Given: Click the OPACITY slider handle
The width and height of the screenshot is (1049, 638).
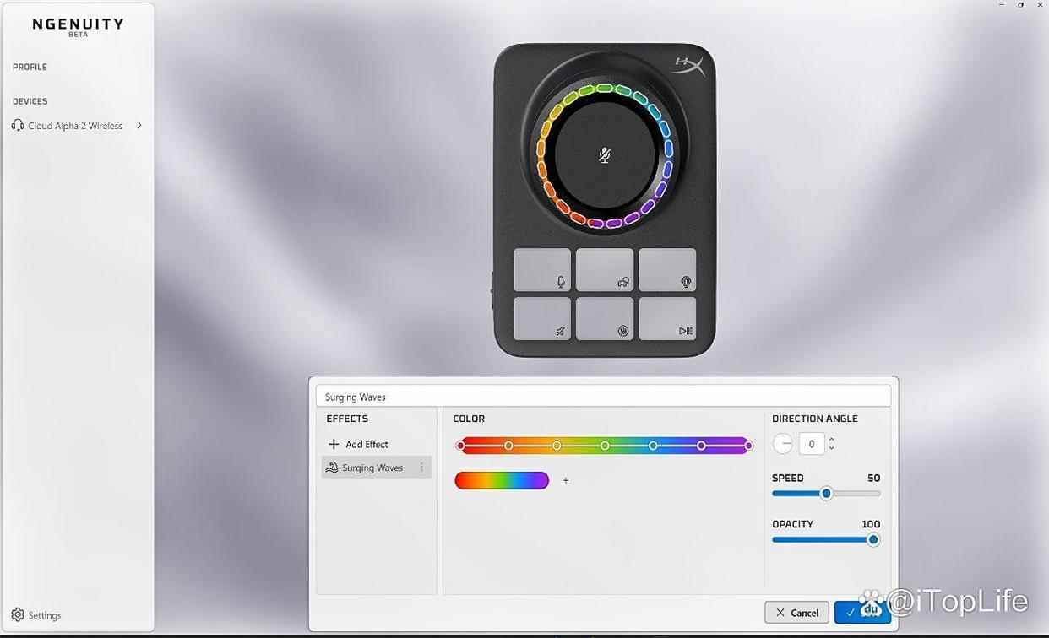Looking at the screenshot, I should click(873, 540).
